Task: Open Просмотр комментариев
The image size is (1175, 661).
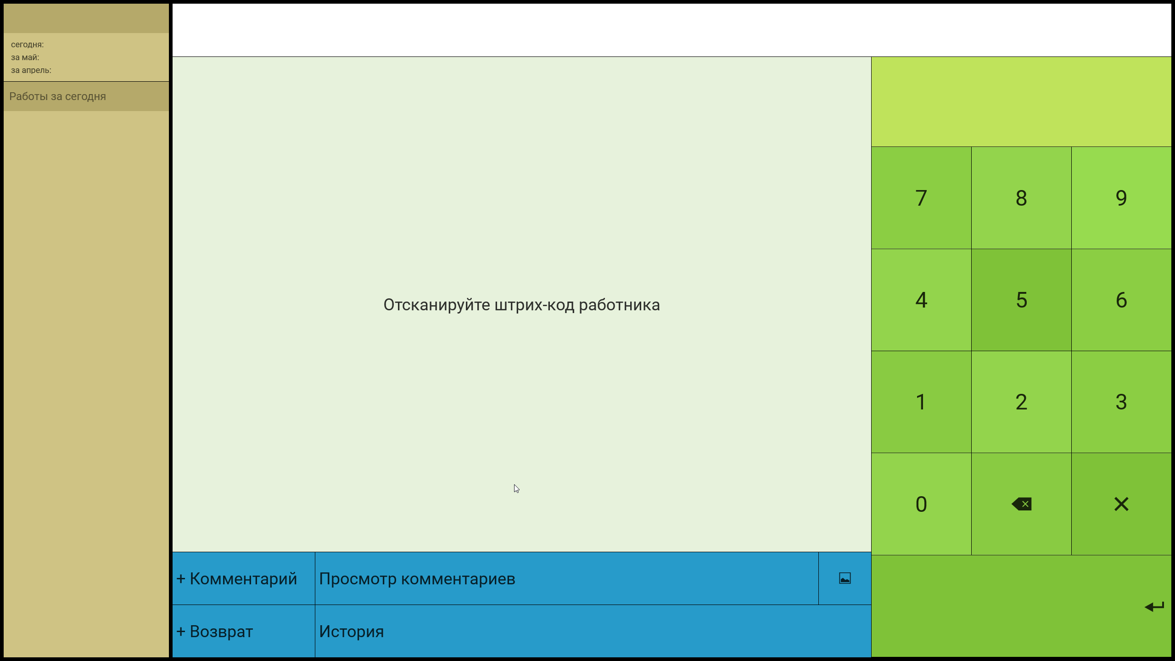Action: pos(567,578)
